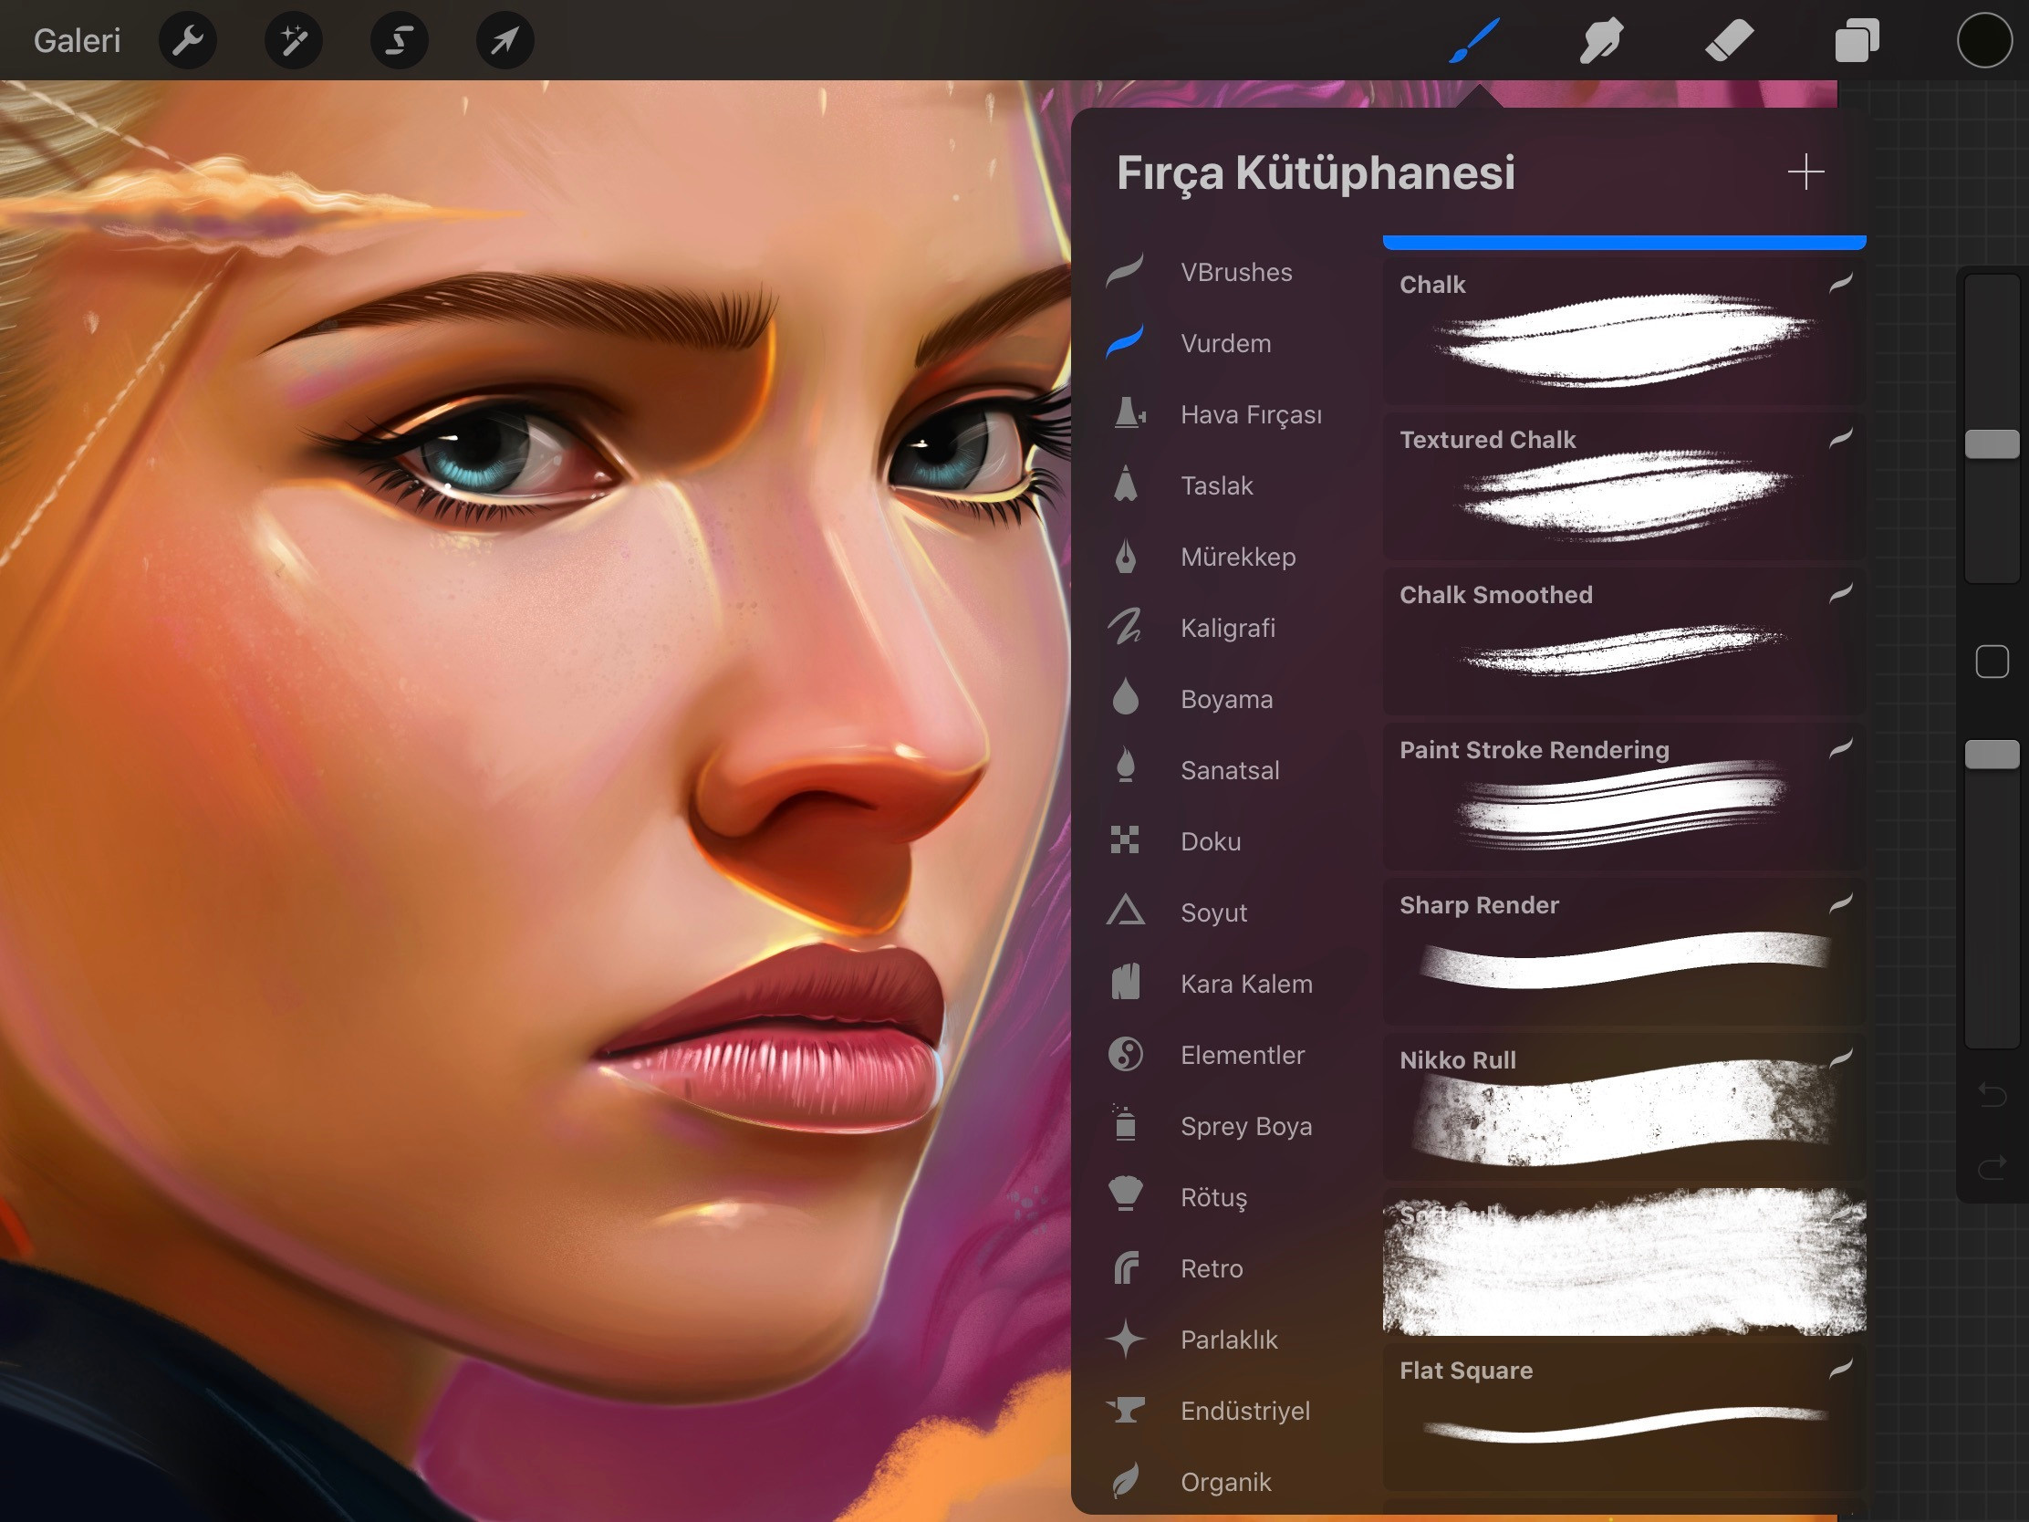Choose the Nikko Rull brush
Viewport: 2029px width, 1522px height.
pos(1624,1107)
